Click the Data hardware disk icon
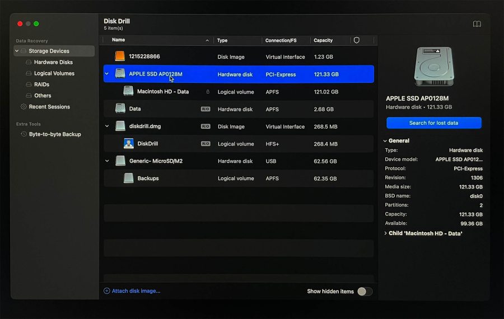 (x=120, y=109)
